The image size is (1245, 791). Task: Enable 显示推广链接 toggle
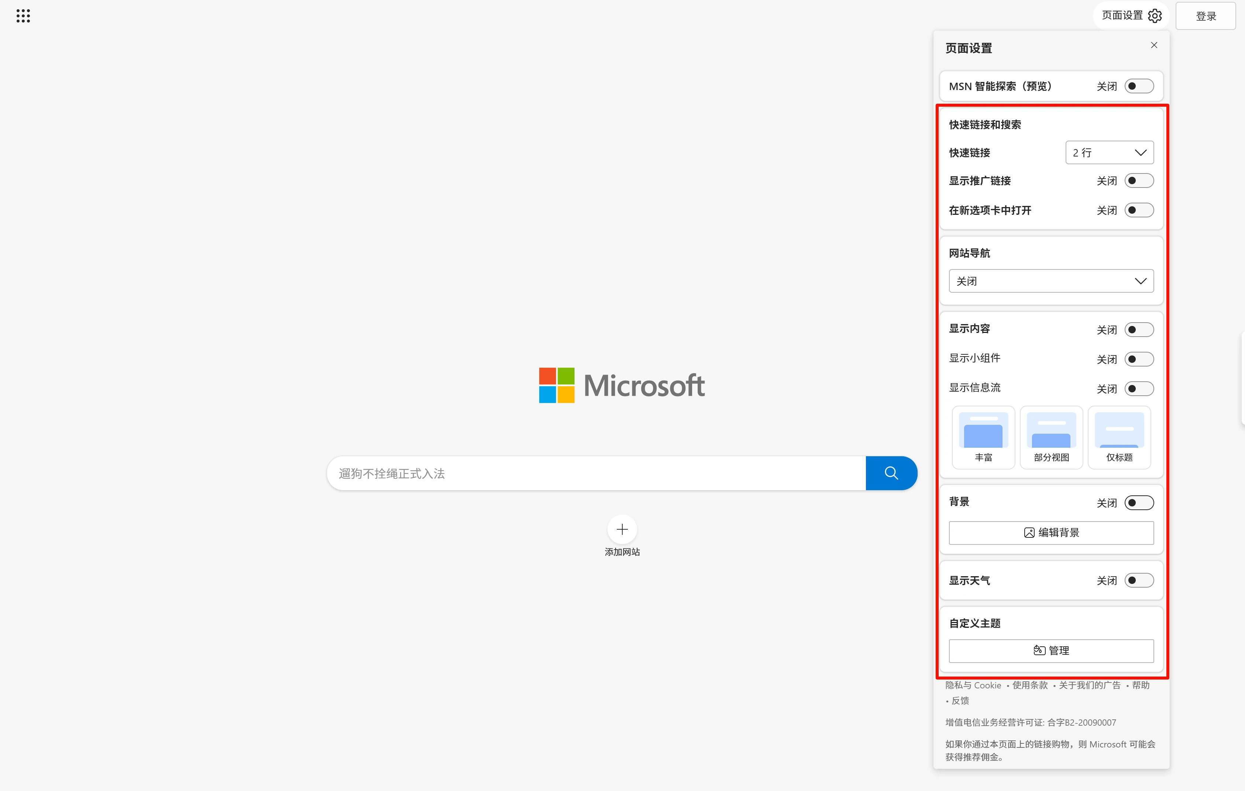[1138, 180]
